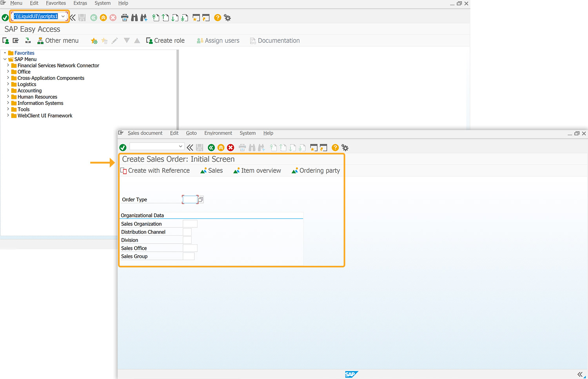The height and width of the screenshot is (379, 588).
Task: Click New Session icon in Sales Order toolbar
Action: click(314, 148)
